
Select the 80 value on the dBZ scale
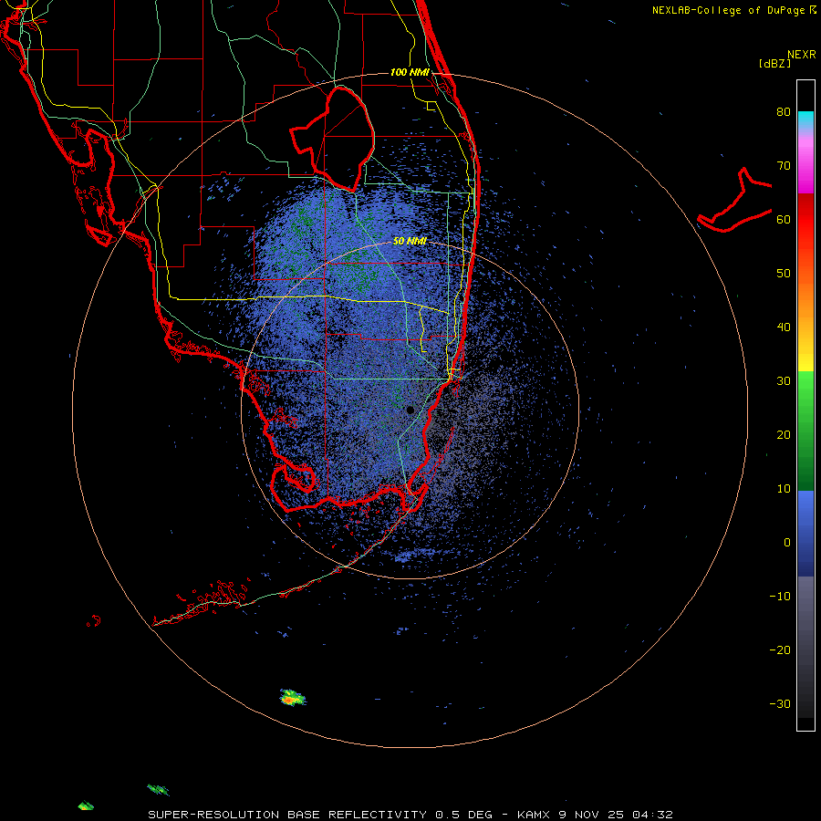784,111
